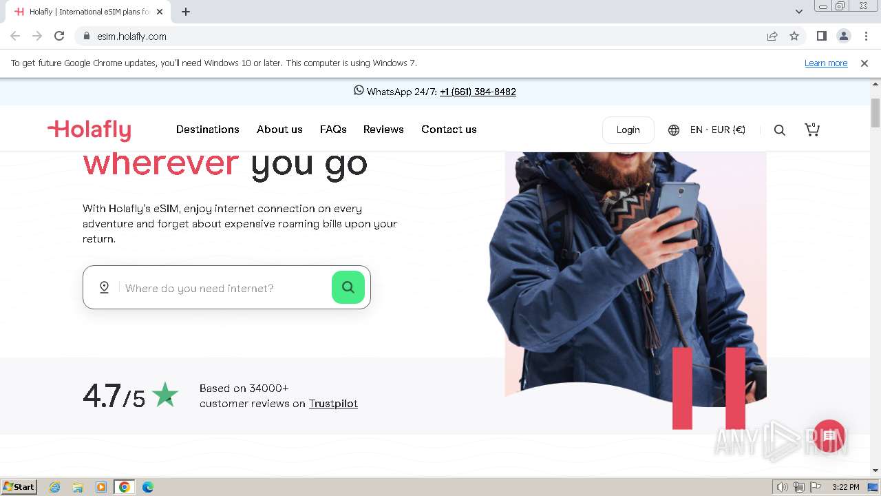
Task: Open the EN - EUR (€) language selector
Action: click(717, 130)
